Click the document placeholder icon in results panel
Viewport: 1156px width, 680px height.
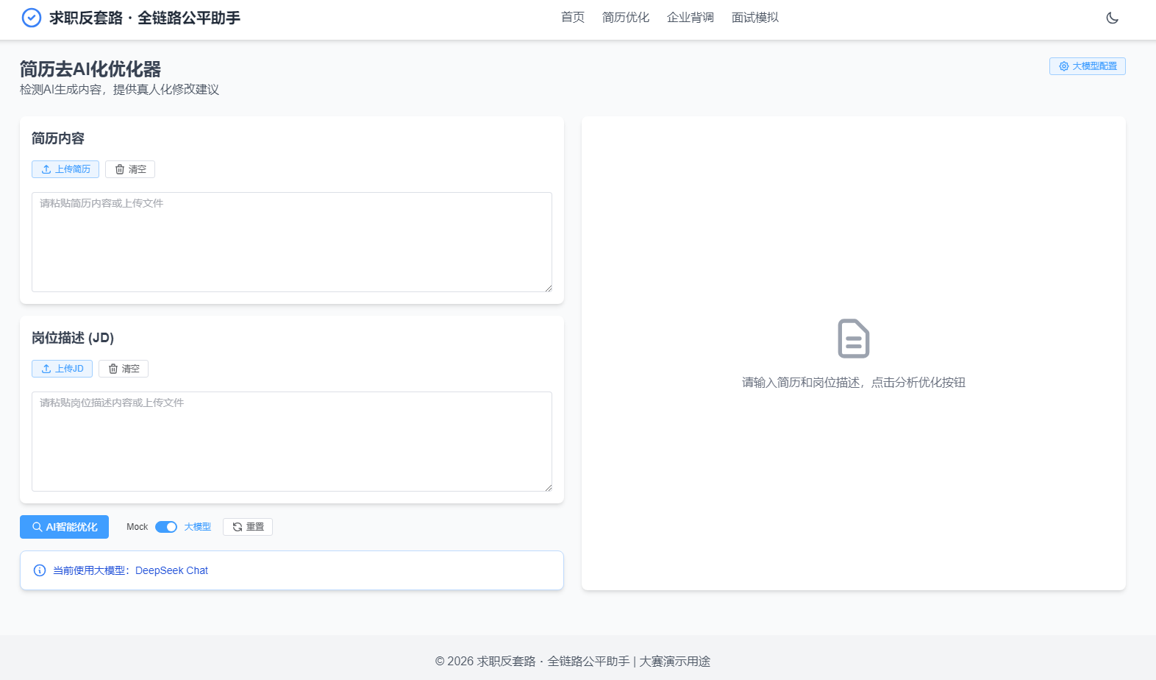tap(853, 339)
